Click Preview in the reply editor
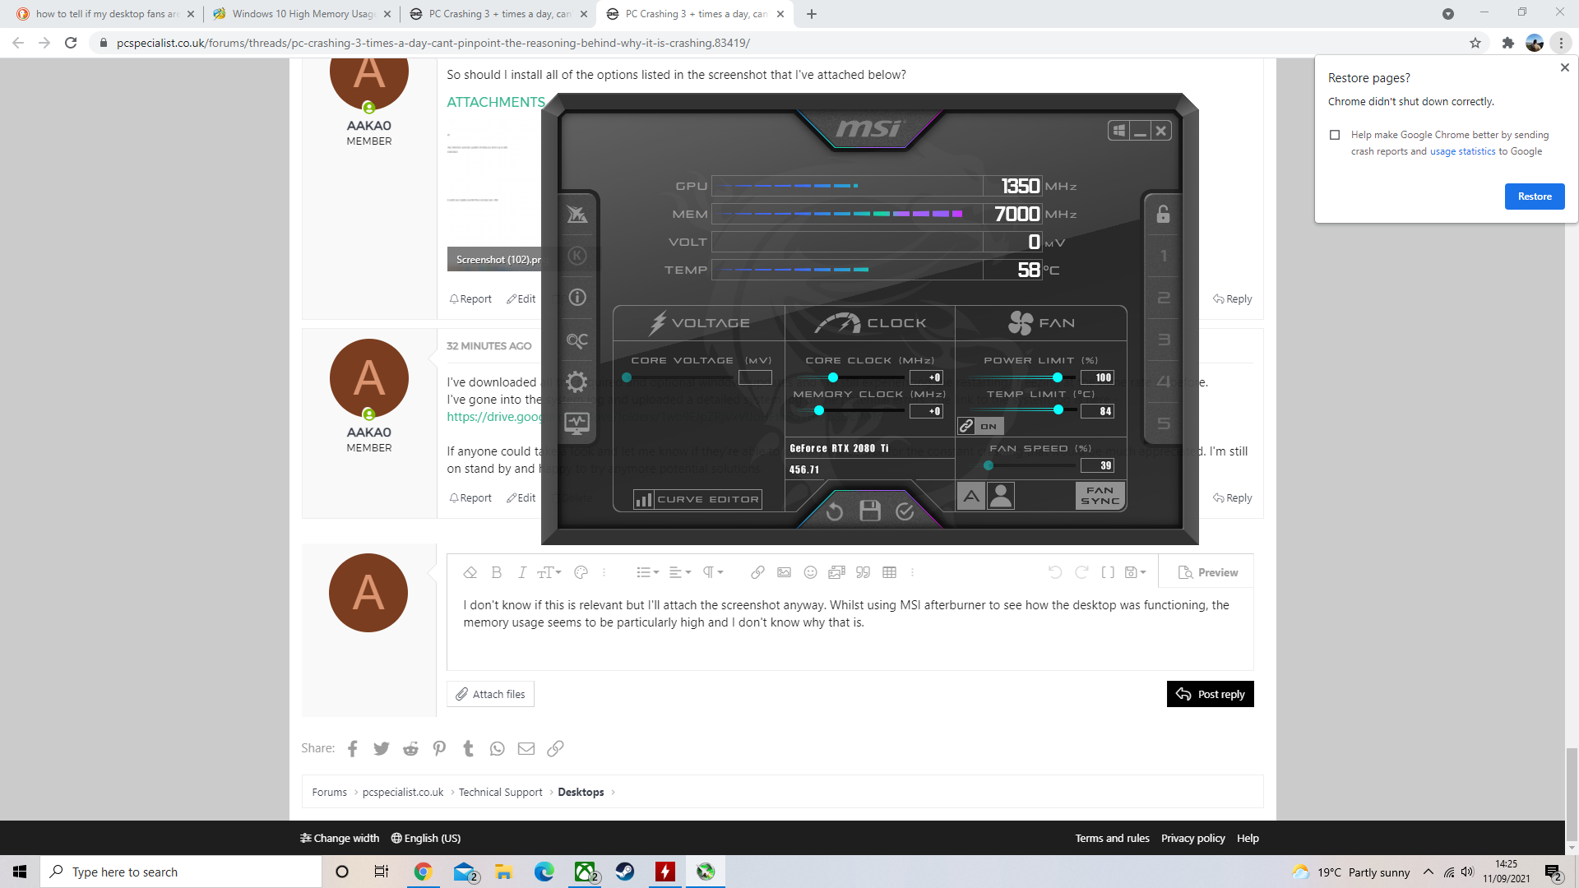The image size is (1579, 888). [x=1207, y=572]
